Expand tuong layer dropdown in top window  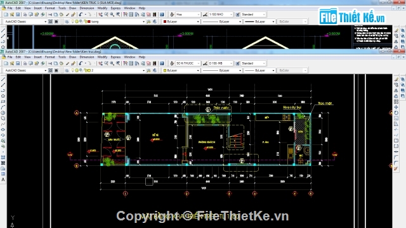coord(144,22)
